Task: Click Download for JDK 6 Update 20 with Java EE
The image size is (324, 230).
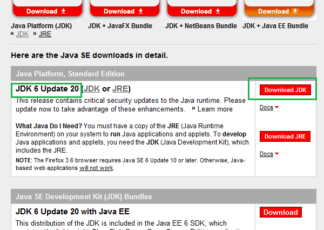Action: (281, 212)
